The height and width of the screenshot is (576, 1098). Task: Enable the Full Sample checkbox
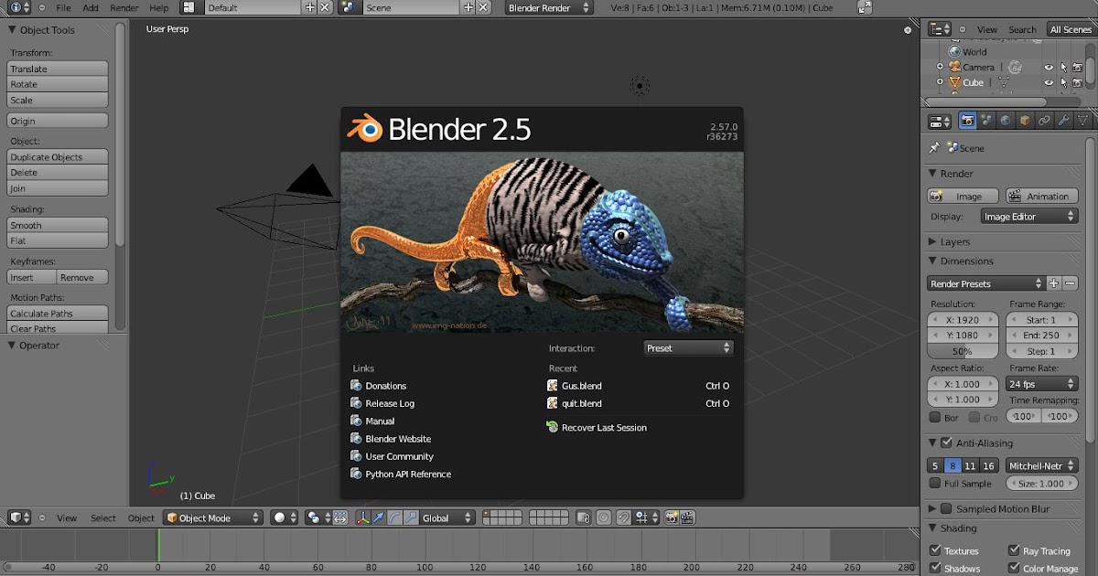[x=936, y=484]
